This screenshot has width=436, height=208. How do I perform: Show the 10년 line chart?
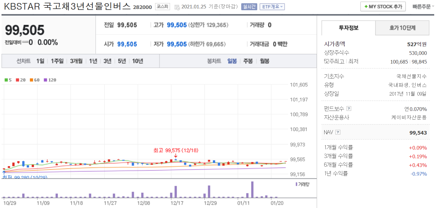138,61
